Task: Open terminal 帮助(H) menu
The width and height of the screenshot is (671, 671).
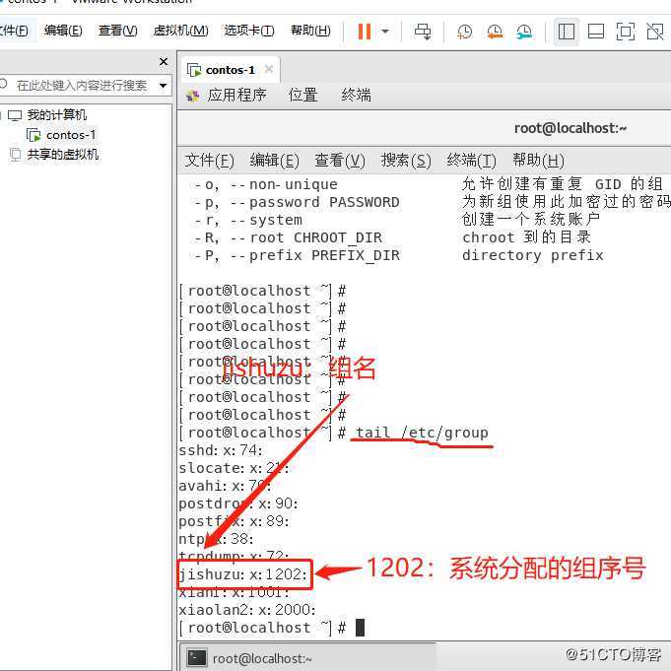Action: (538, 161)
